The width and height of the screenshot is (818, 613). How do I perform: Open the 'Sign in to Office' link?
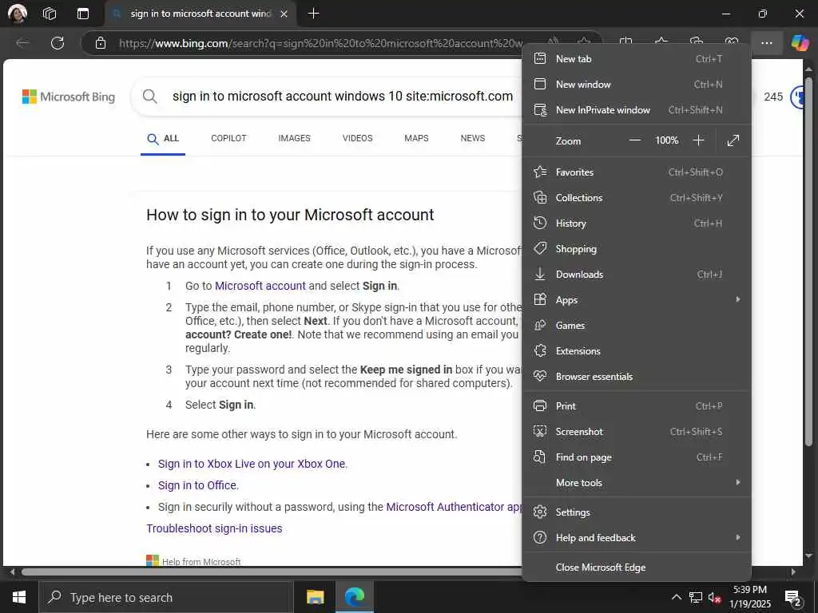197,485
